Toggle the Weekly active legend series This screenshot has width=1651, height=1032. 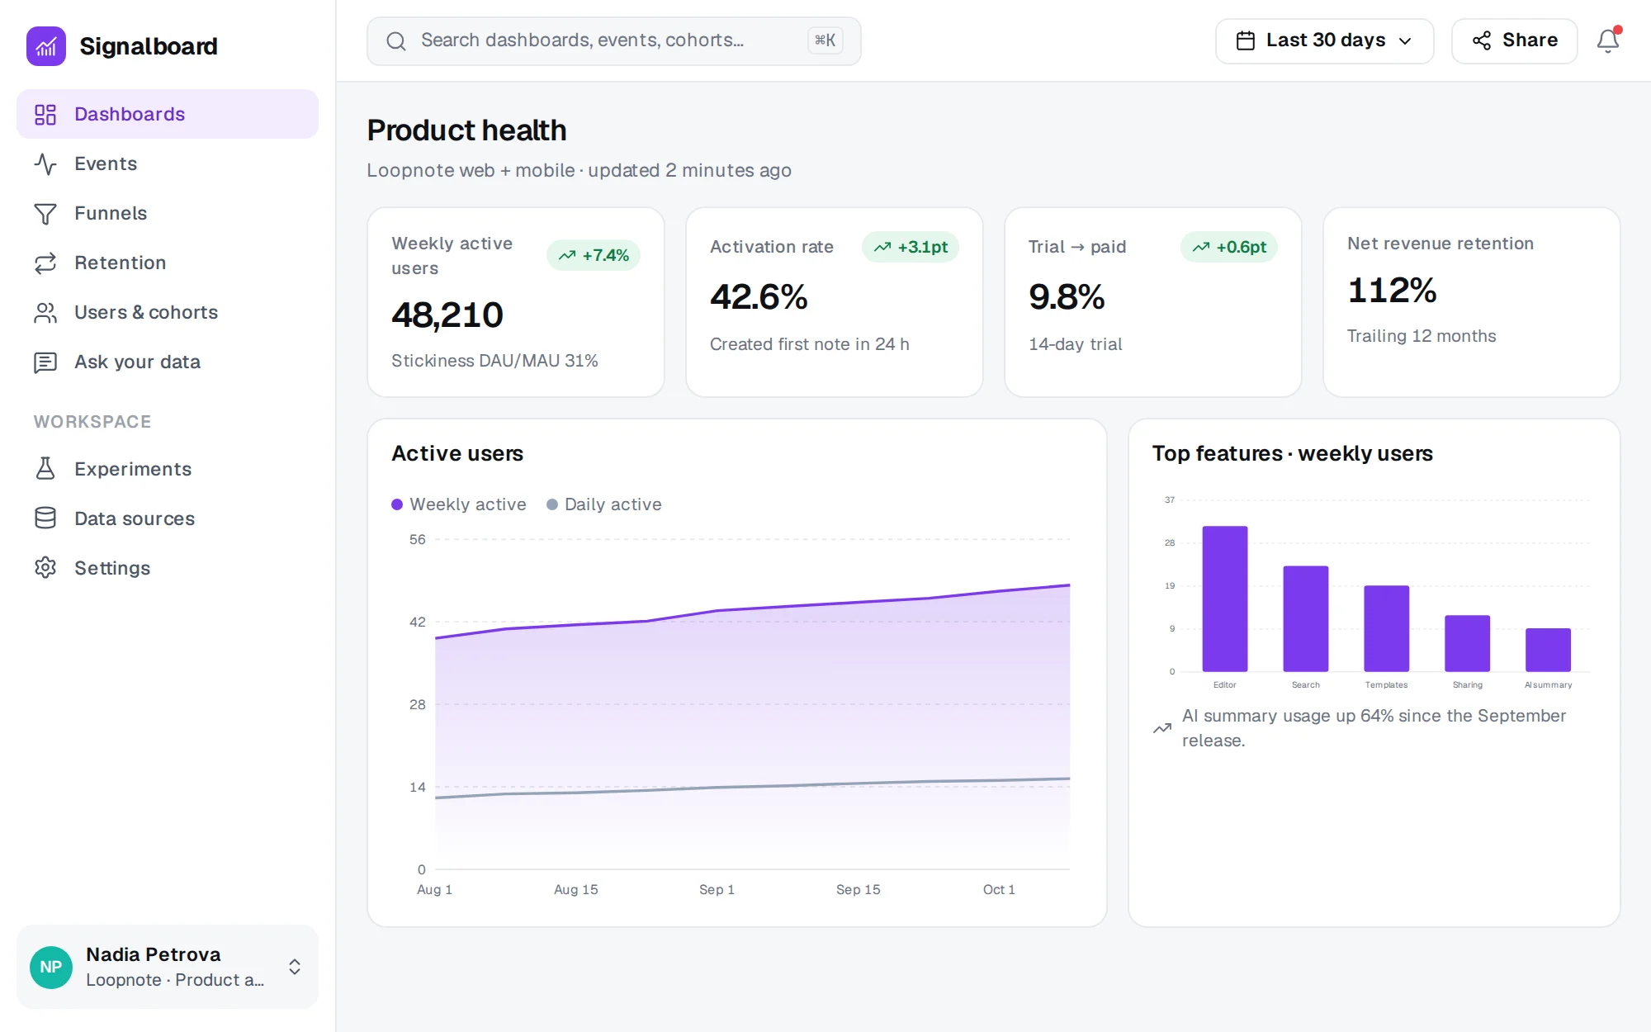[459, 504]
